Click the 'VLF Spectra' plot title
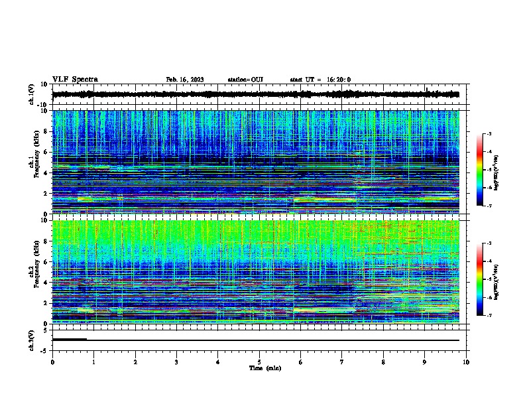 pyautogui.click(x=75, y=80)
